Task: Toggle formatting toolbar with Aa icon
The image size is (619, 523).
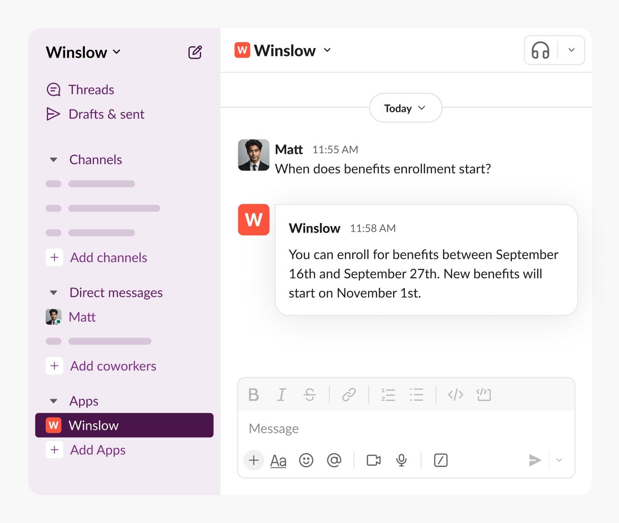Action: tap(278, 460)
